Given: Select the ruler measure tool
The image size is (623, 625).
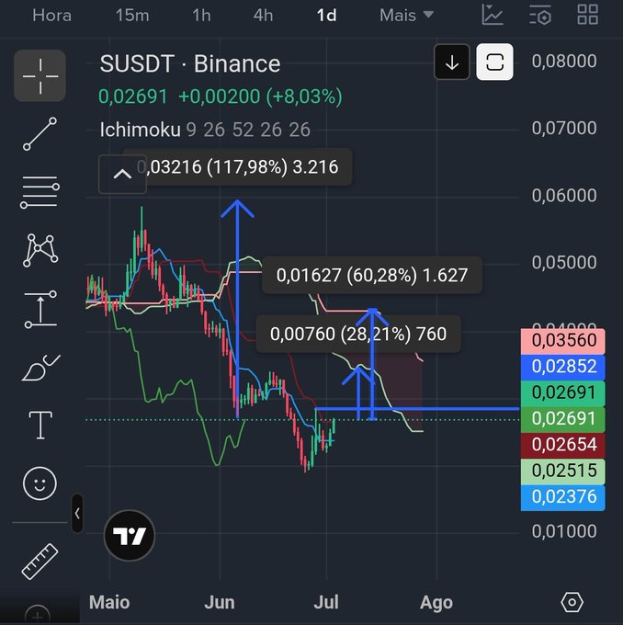Looking at the screenshot, I should tap(40, 562).
